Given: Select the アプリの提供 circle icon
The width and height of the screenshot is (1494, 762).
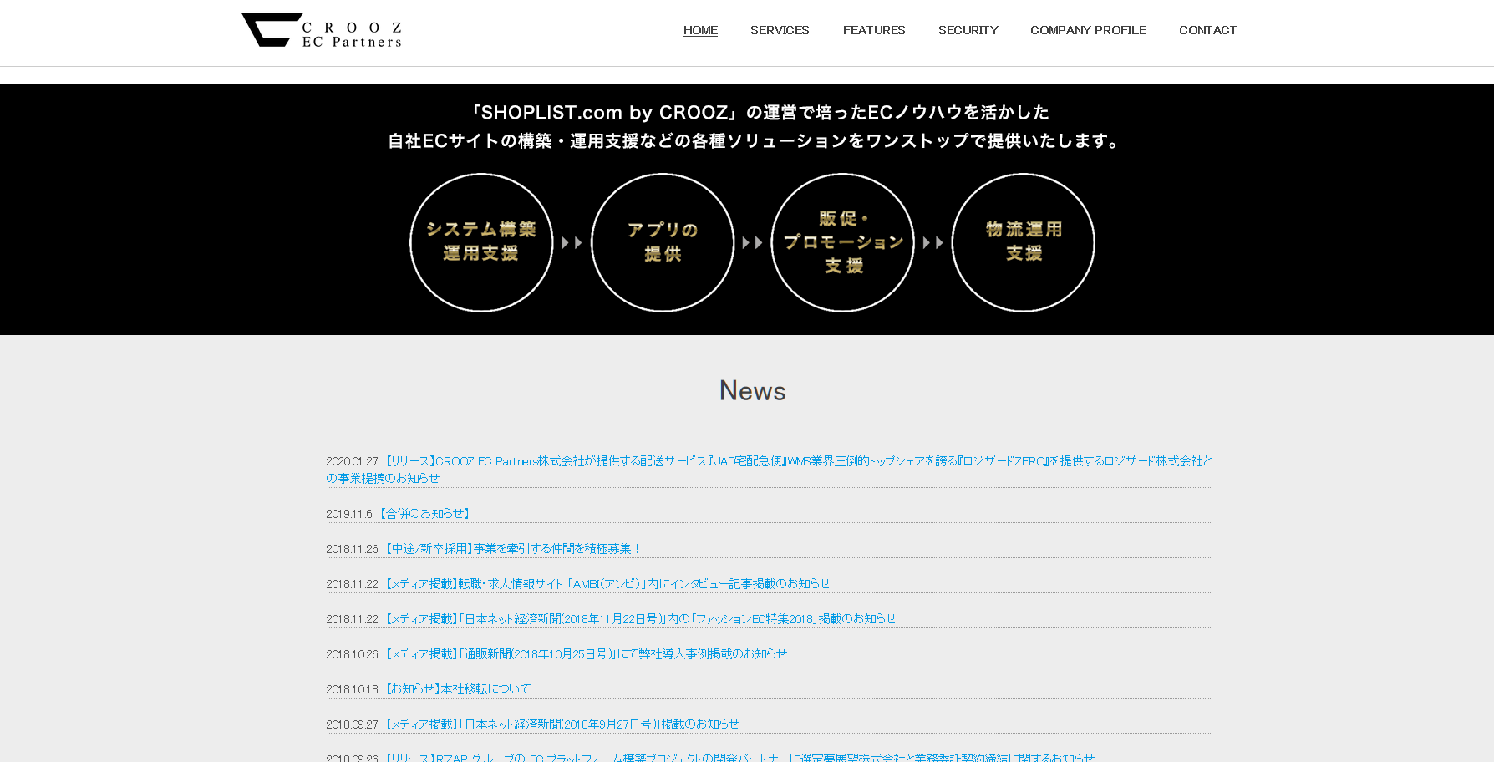Looking at the screenshot, I should (662, 242).
